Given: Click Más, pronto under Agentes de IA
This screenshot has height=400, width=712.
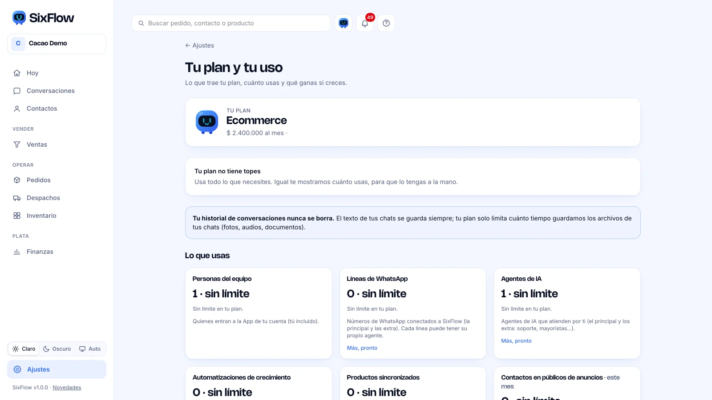Looking at the screenshot, I should click(516, 341).
